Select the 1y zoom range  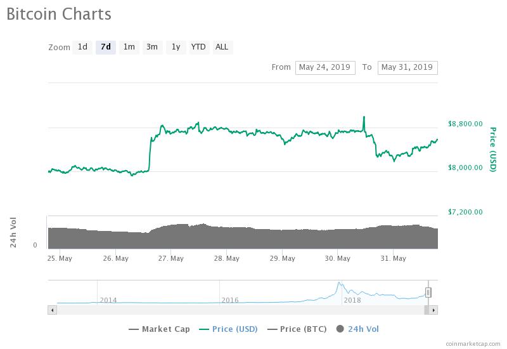coord(176,47)
